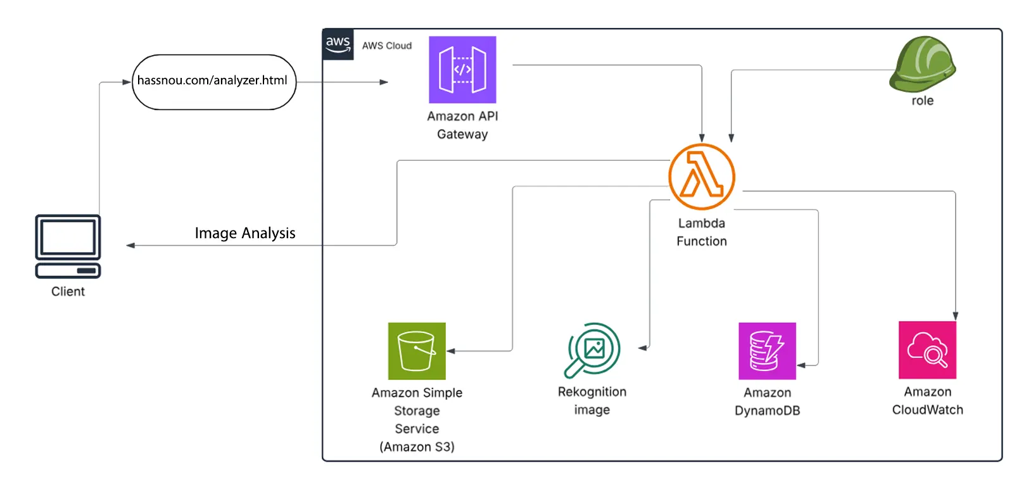Click the Rekognition image icon
The width and height of the screenshot is (1026, 487).
[592, 350]
